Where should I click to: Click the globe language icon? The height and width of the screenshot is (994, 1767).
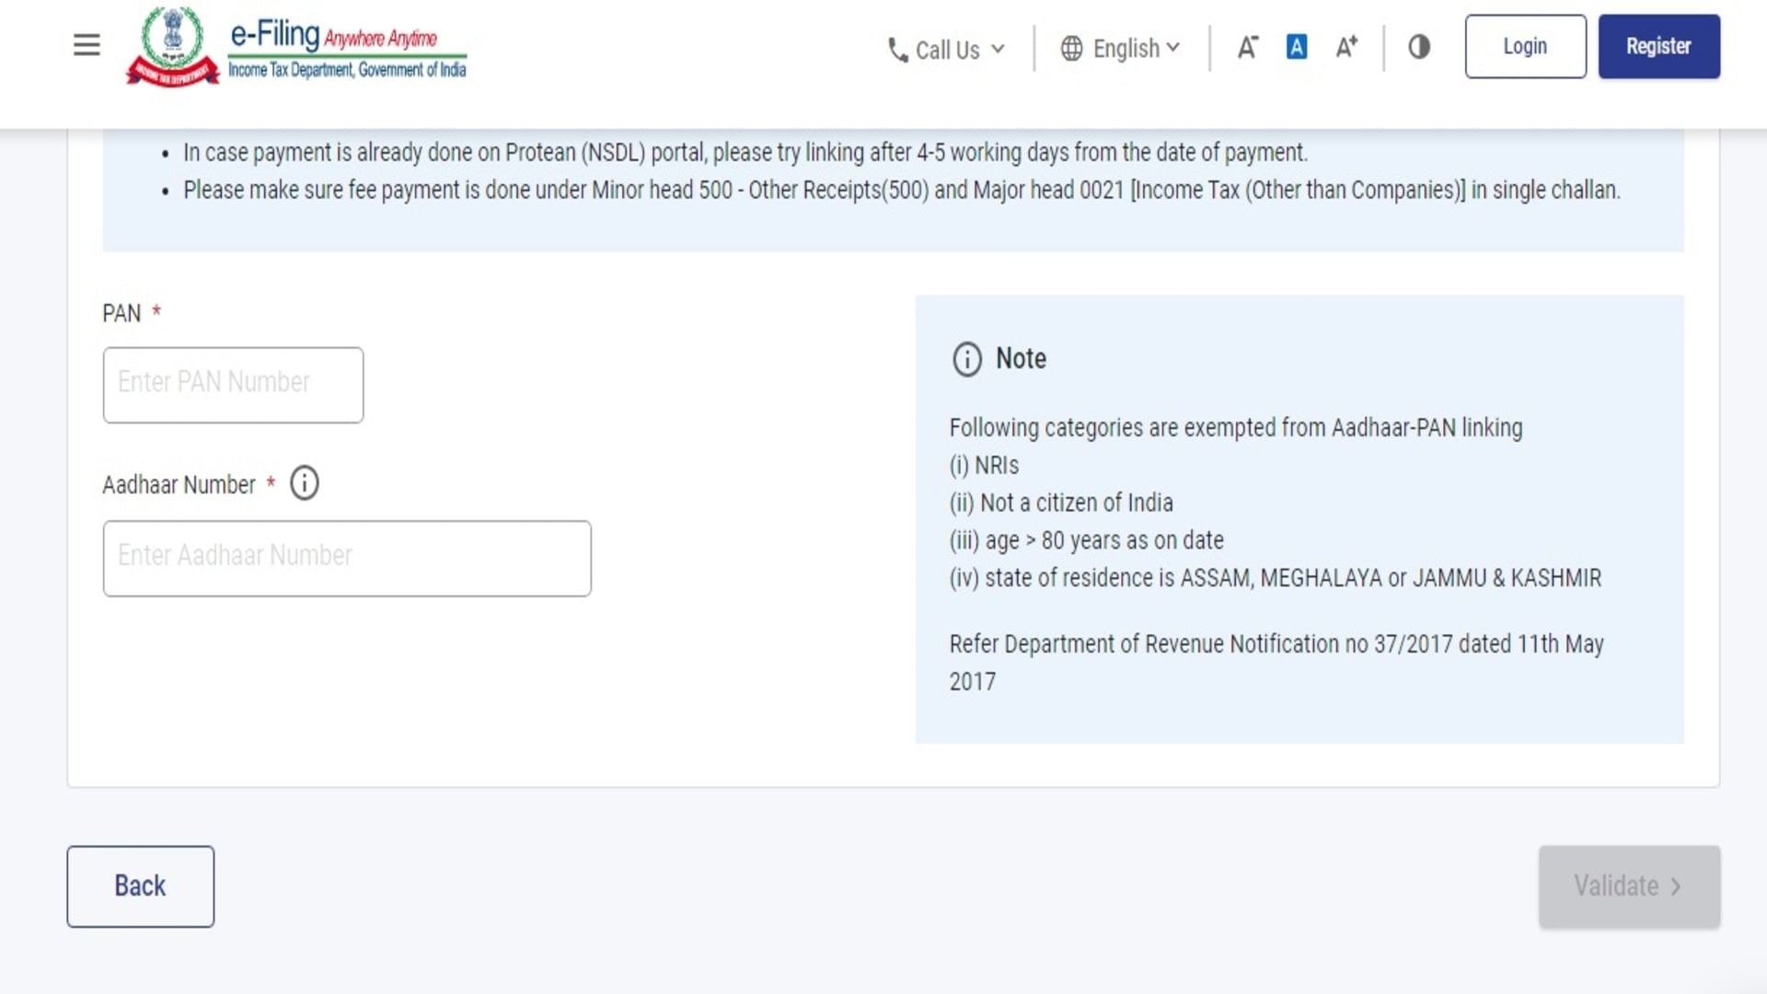(1070, 49)
